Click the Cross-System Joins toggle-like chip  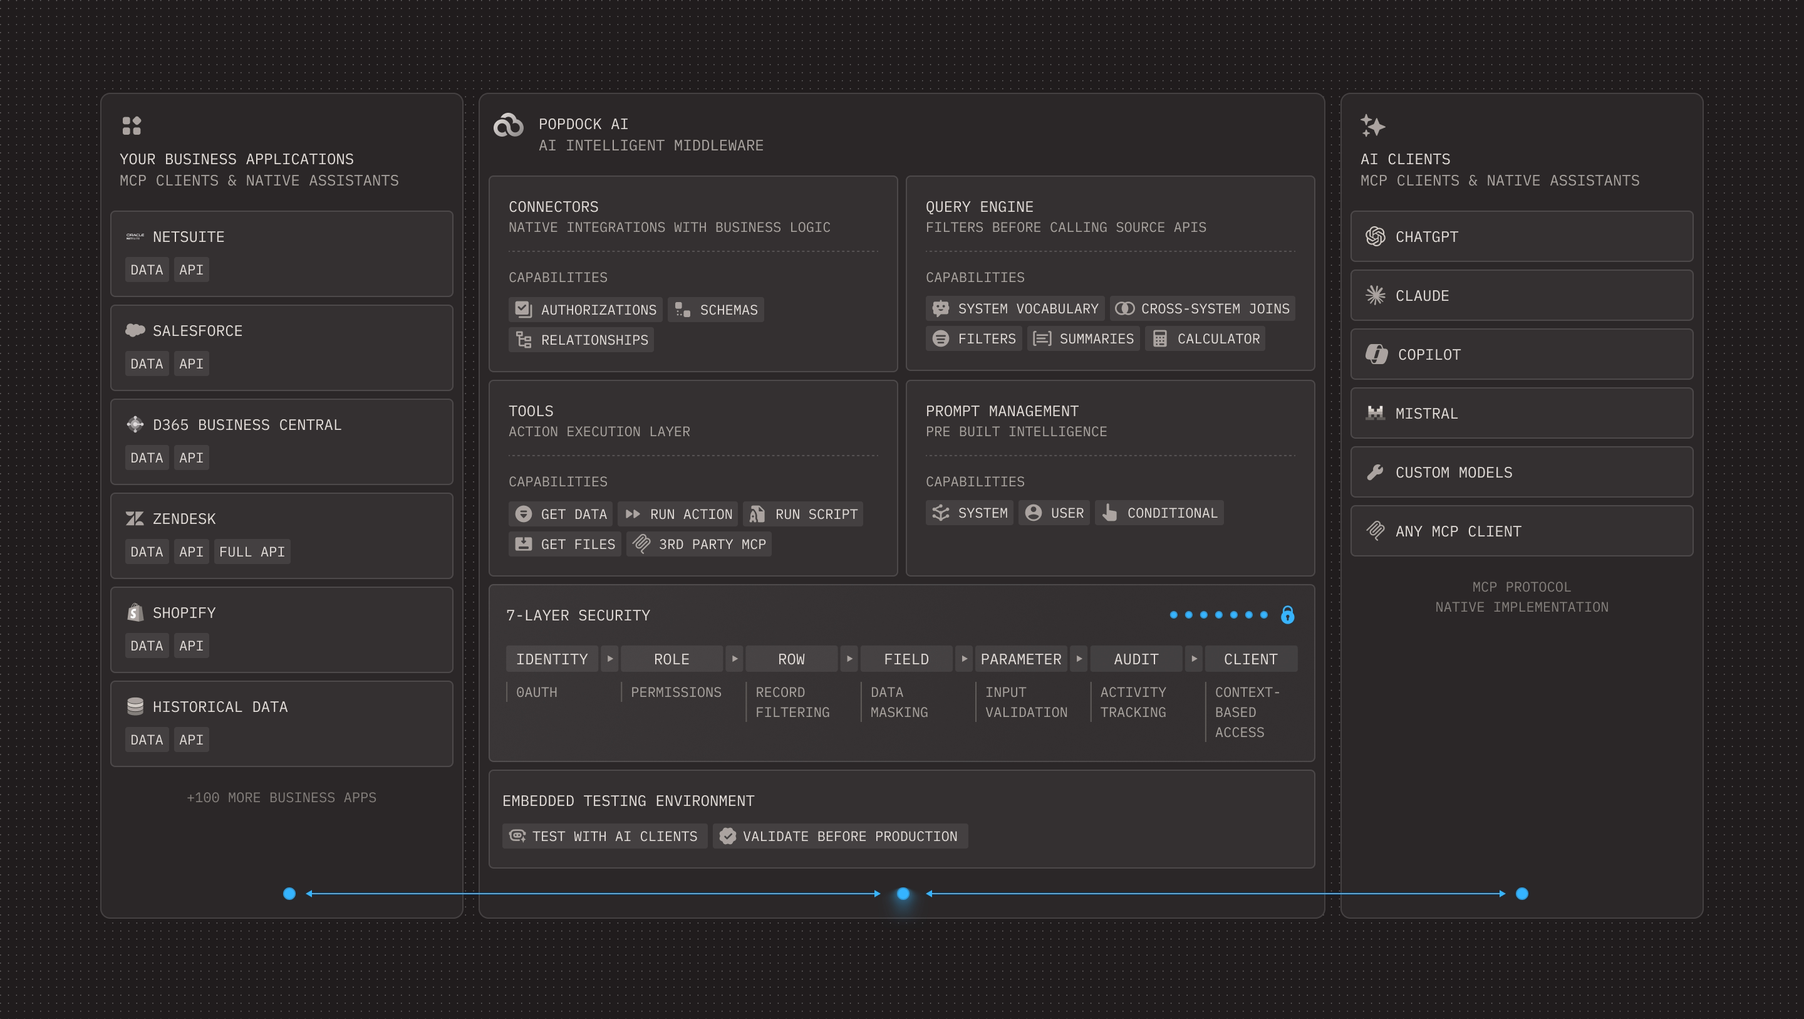click(1202, 309)
